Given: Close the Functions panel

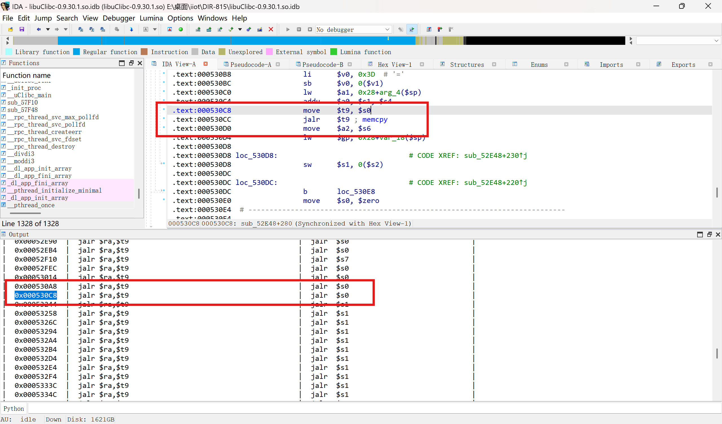Looking at the screenshot, I should [x=140, y=63].
